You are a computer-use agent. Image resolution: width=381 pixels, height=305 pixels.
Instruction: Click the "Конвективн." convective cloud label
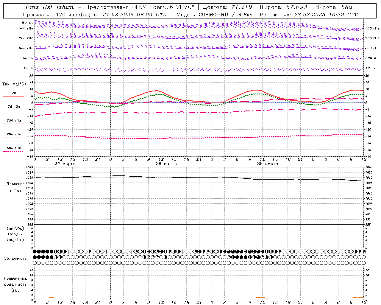tap(15, 278)
